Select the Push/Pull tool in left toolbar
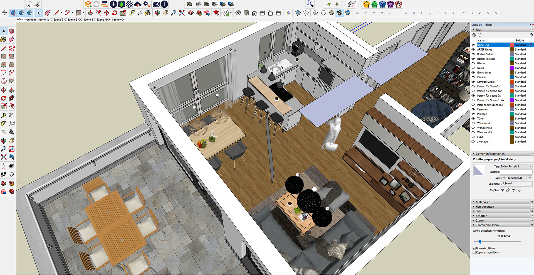The height and width of the screenshot is (275, 534). coord(11,90)
